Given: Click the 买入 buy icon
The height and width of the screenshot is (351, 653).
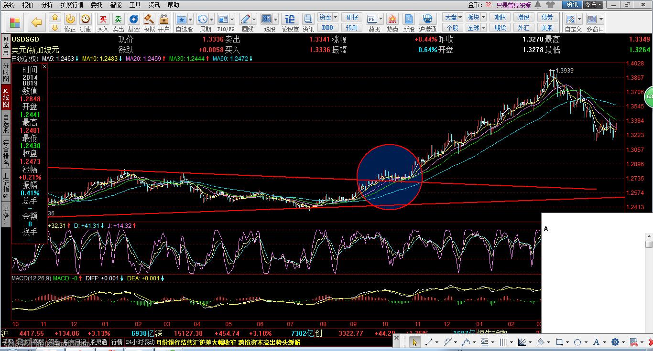Looking at the screenshot, I should click(103, 19).
